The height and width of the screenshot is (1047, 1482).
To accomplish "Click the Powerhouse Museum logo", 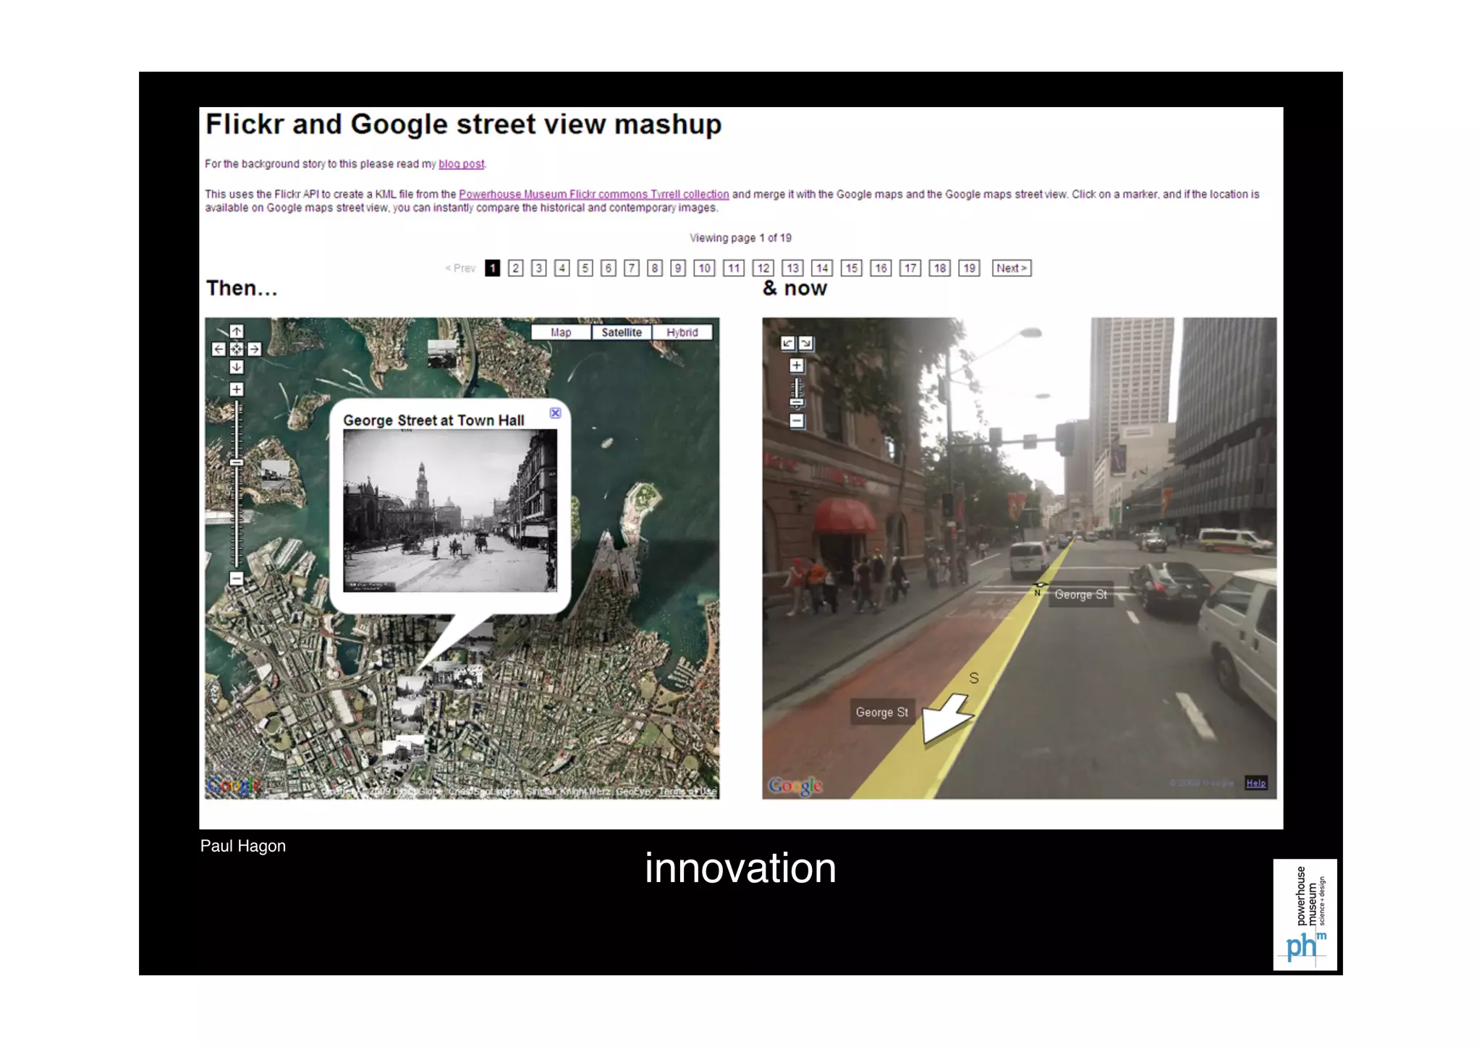I will [x=1305, y=915].
